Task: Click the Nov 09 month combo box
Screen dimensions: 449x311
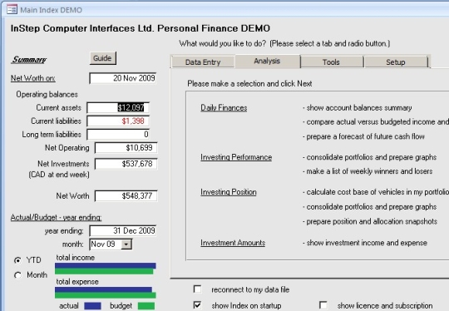Action: point(111,244)
